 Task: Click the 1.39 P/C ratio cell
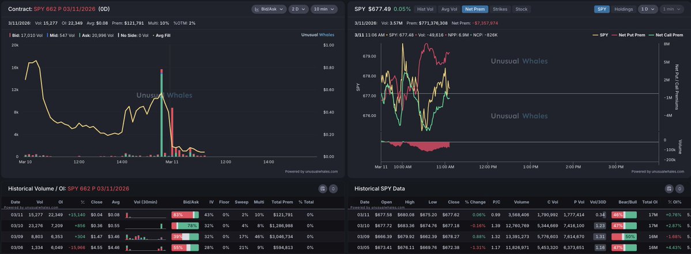pos(496,226)
